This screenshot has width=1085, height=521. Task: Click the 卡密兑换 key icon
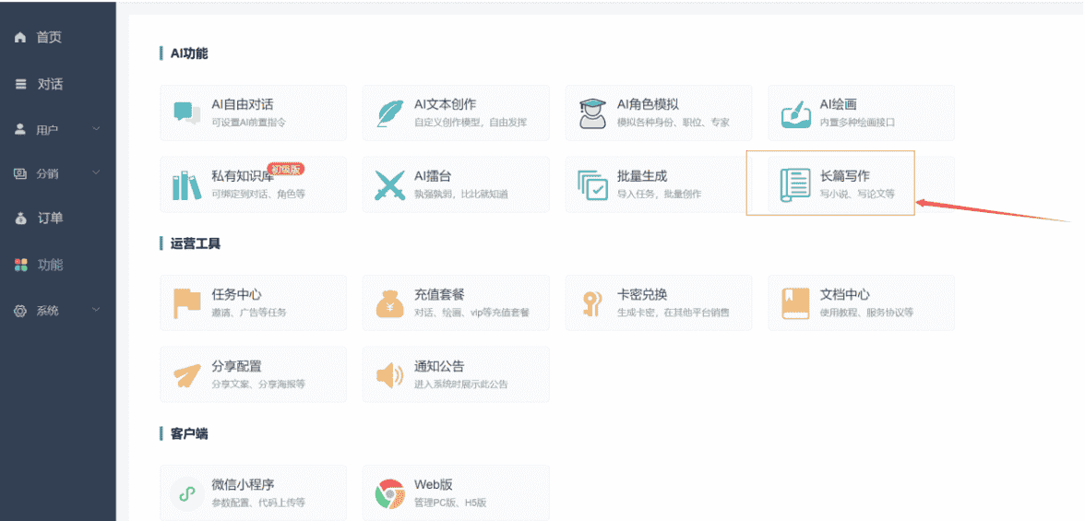point(592,303)
